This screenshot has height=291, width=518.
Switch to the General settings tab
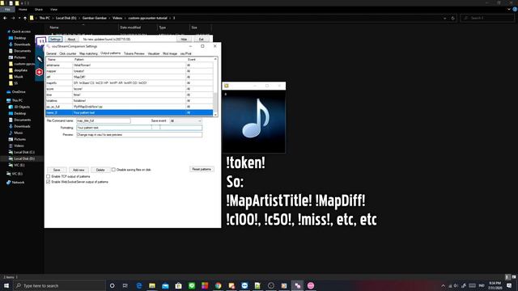coord(51,53)
